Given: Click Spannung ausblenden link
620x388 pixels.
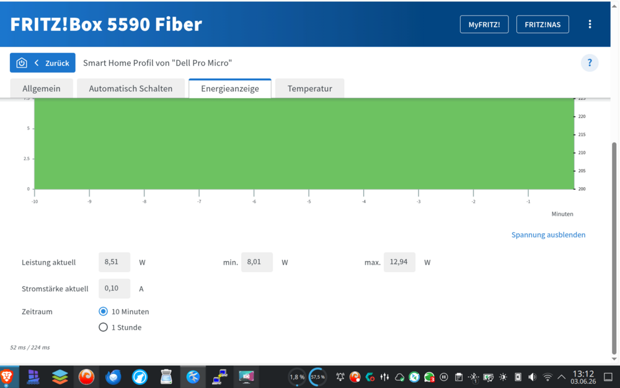Looking at the screenshot, I should coord(548,235).
